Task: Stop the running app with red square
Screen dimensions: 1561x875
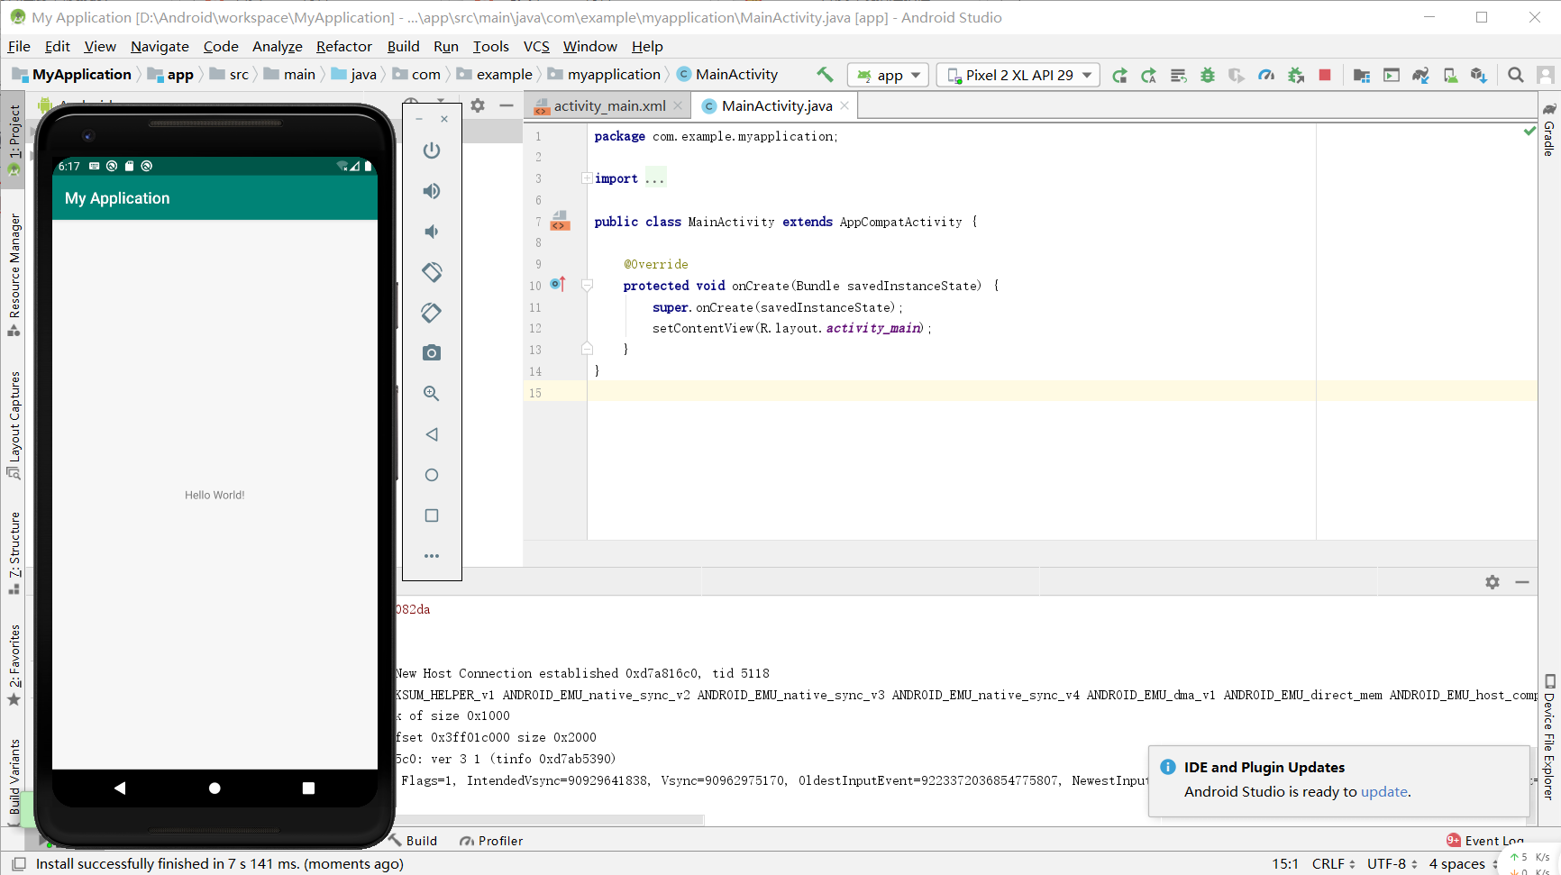Action: click(1325, 76)
